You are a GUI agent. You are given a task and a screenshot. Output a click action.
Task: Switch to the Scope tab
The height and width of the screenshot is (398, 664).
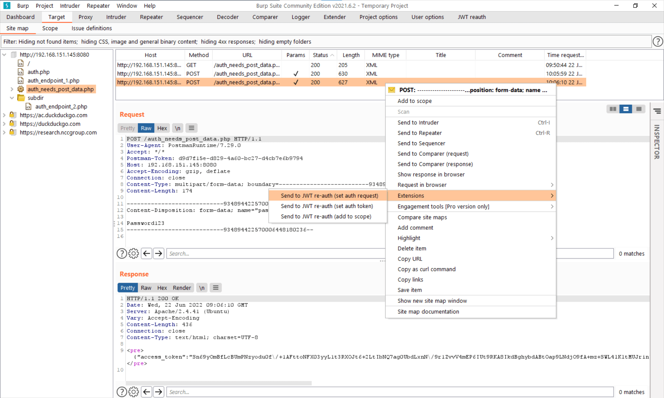click(x=50, y=28)
